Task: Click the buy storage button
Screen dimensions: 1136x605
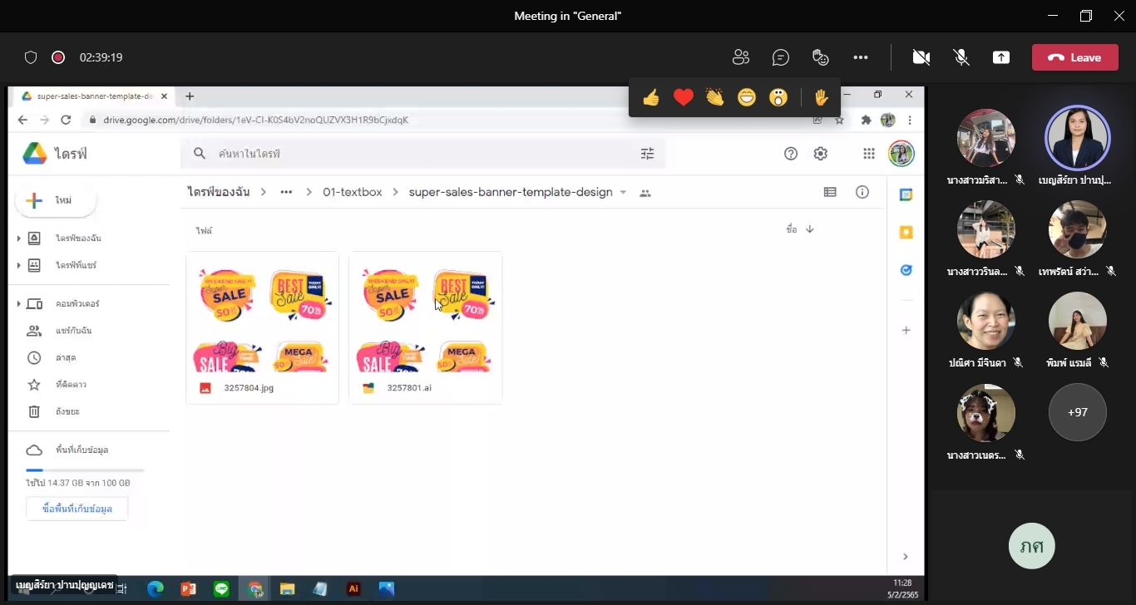Action: pos(77,509)
